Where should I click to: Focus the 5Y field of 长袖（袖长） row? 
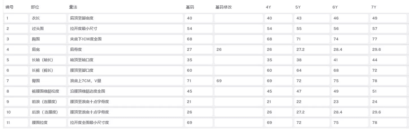click(x=312, y=60)
